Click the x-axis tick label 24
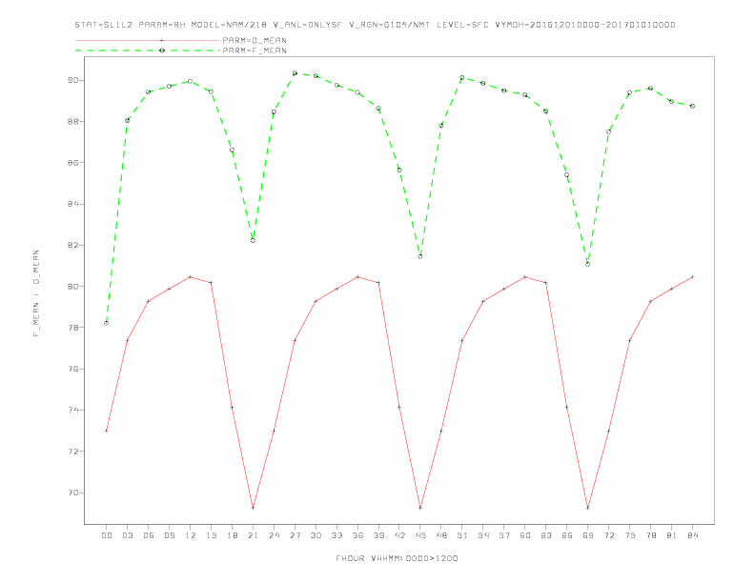The width and height of the screenshot is (755, 583). (x=274, y=535)
